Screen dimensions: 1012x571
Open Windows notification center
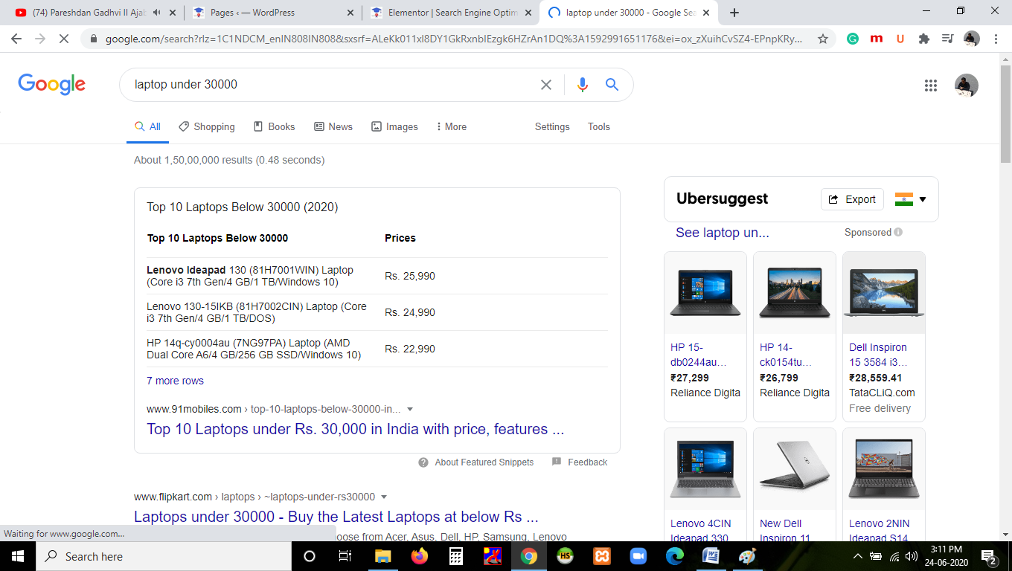(x=990, y=557)
